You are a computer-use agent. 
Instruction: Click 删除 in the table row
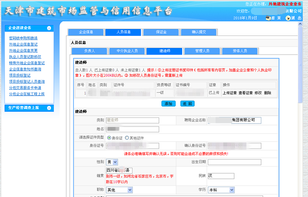point(268,93)
